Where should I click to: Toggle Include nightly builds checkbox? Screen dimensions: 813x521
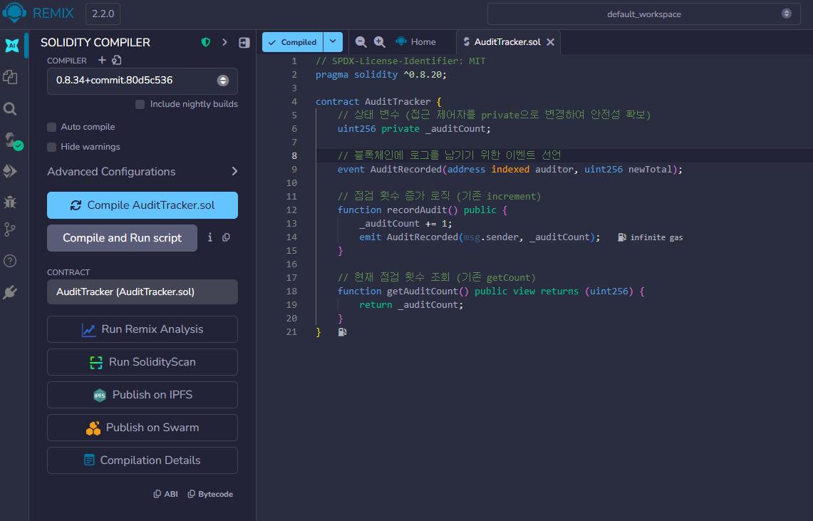pyautogui.click(x=140, y=104)
